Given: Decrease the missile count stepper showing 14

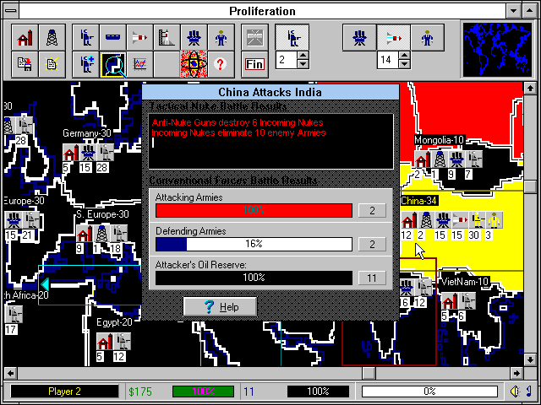Looking at the screenshot, I should (x=404, y=64).
